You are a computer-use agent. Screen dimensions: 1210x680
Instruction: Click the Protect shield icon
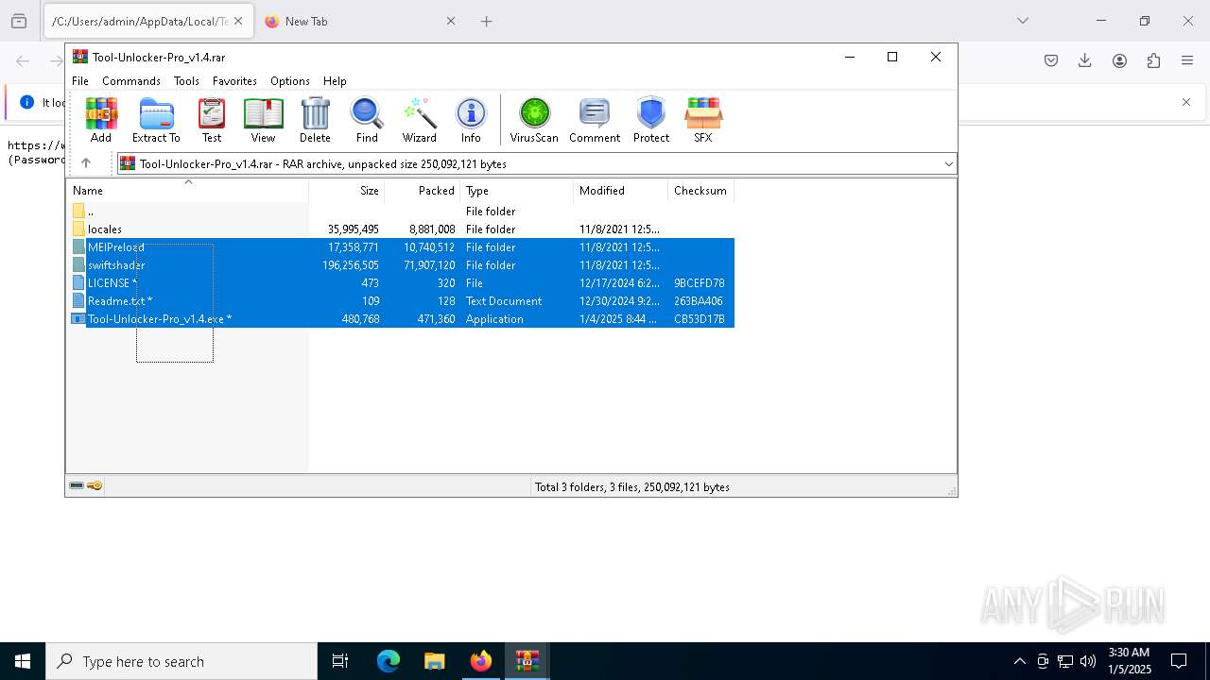[x=651, y=120]
